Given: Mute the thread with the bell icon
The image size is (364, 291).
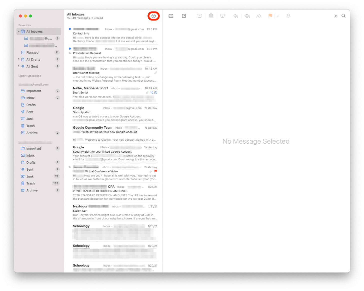Looking at the screenshot, I should click(x=288, y=16).
